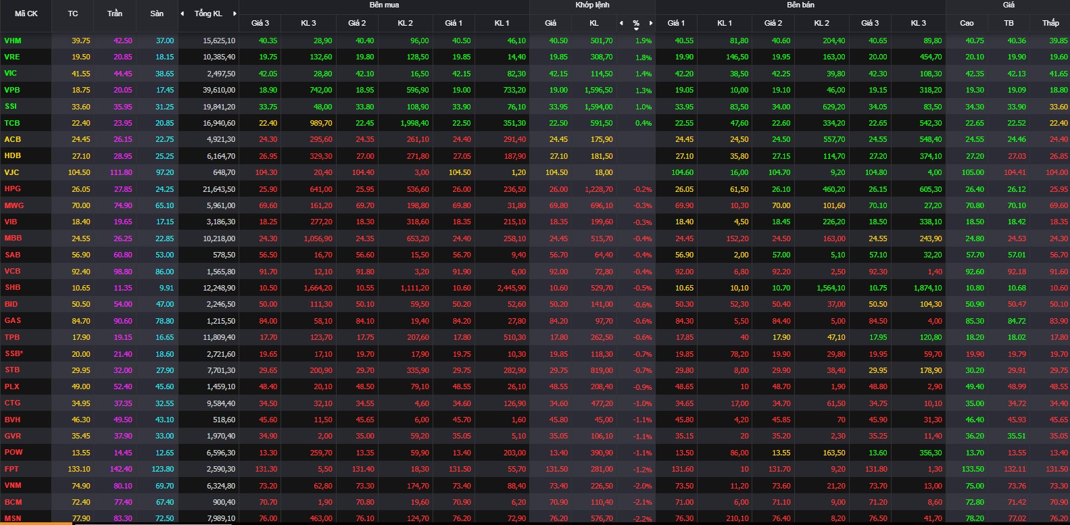This screenshot has width=1070, height=525.
Task: View details for BVH symbol
Action: pyautogui.click(x=12, y=420)
